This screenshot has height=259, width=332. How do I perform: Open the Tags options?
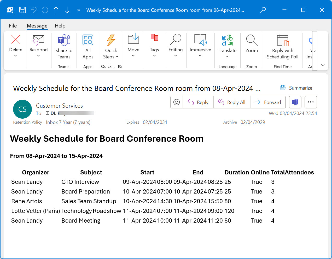pos(154,47)
